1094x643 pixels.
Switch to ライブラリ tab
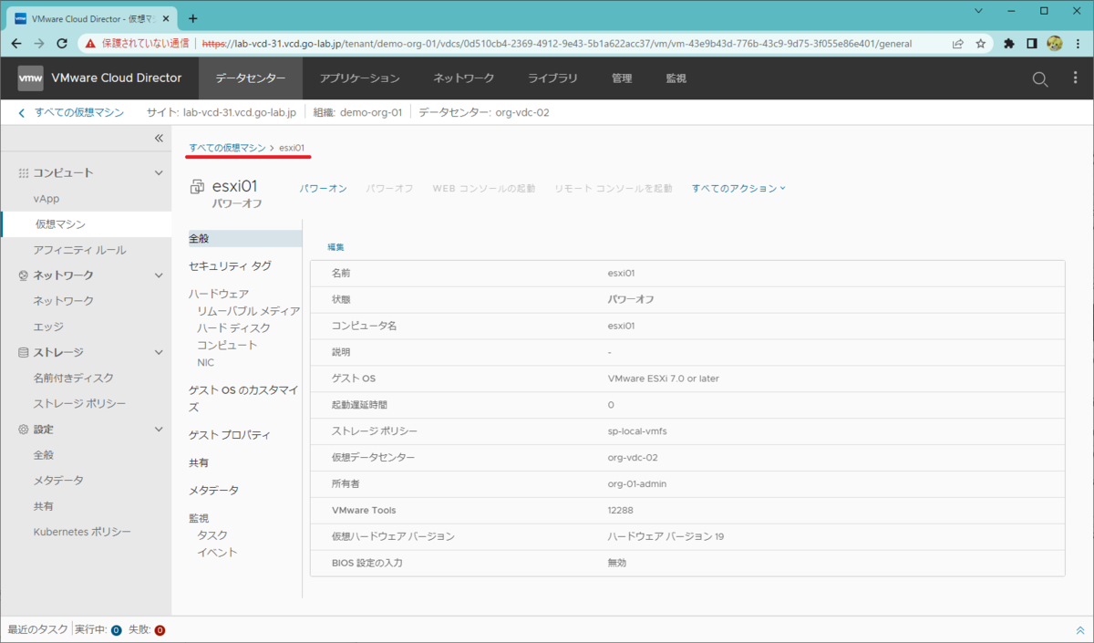[x=552, y=78]
